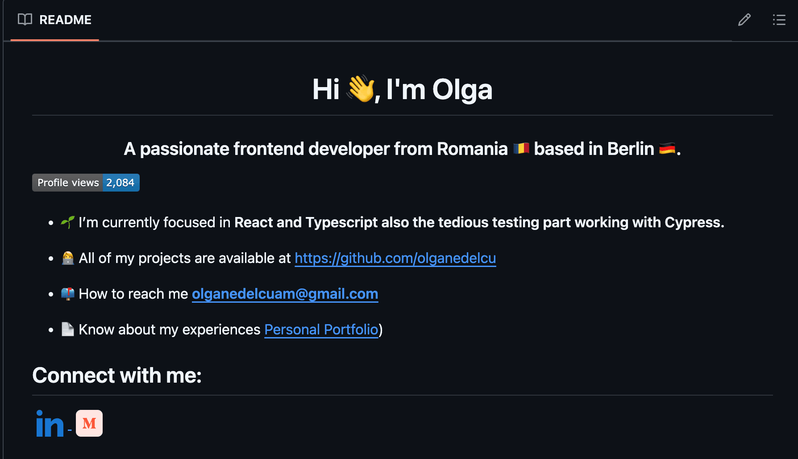Open the Personal Portfolio link
Viewport: 798px width, 459px height.
[x=321, y=330]
